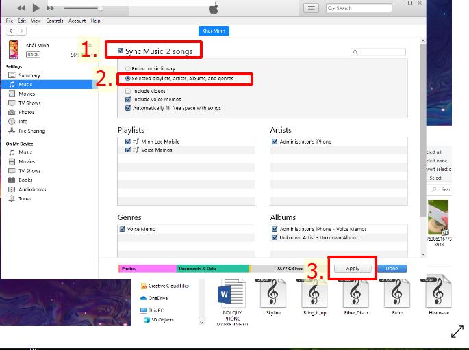Click the expand image diagonal arrow icon

[457, 332]
